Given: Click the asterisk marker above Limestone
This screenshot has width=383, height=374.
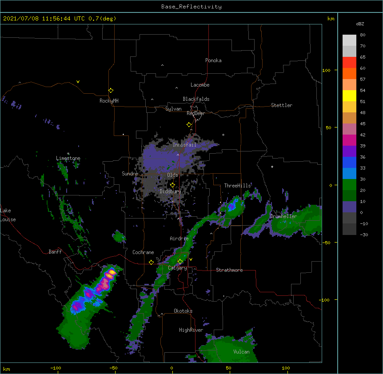Looking at the screenshot, I should [68, 154].
